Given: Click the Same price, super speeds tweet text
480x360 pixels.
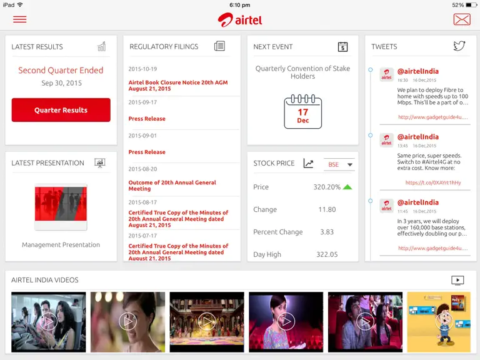Looking at the screenshot, I should click(x=429, y=162).
